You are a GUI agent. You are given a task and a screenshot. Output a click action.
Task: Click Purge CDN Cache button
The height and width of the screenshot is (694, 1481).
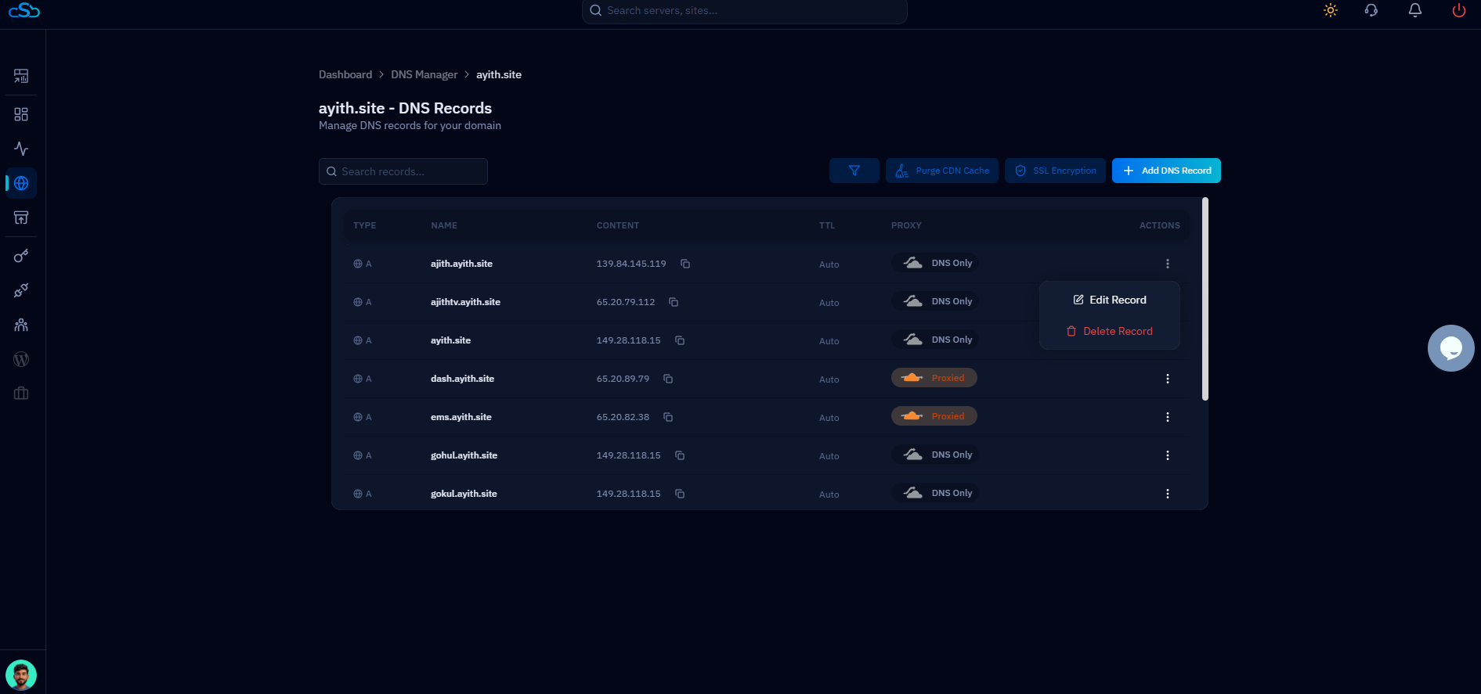coord(942,171)
